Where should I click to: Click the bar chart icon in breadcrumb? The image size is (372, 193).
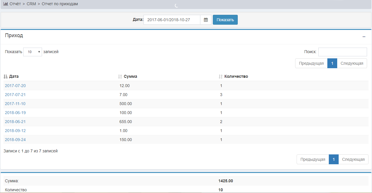[6, 4]
